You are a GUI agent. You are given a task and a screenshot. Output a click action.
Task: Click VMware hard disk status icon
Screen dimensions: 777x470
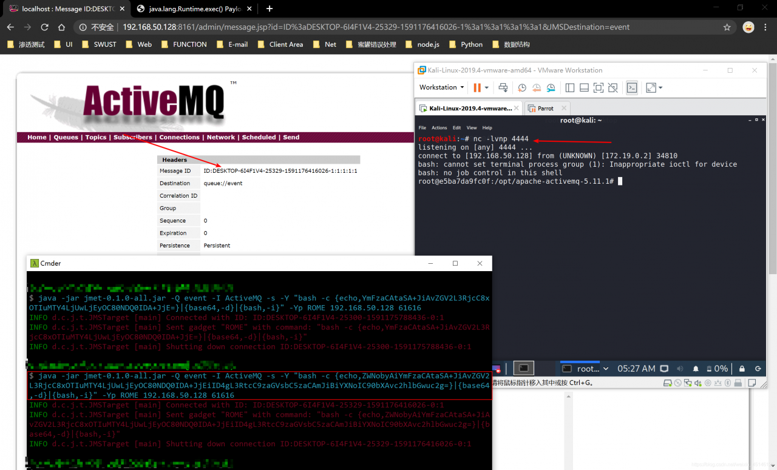point(669,383)
